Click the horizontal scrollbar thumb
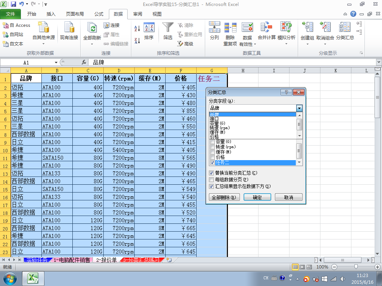Viewport: 382px width, 286px height. pos(343,260)
